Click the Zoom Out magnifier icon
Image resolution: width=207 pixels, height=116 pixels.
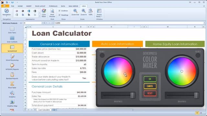point(75,11)
